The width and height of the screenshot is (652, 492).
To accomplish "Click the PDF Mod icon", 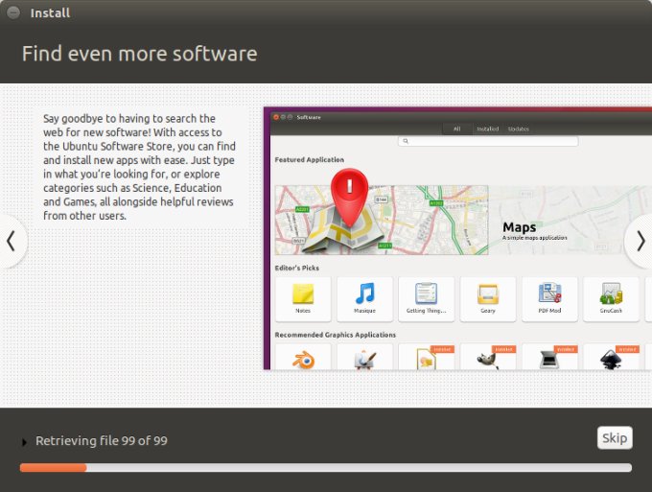I will tap(549, 294).
